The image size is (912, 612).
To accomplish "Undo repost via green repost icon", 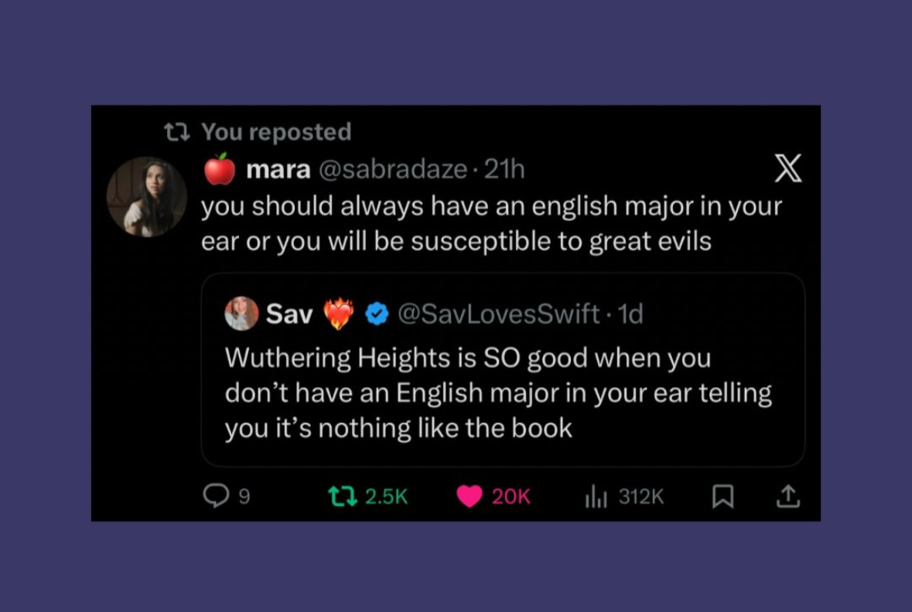I will (x=342, y=496).
